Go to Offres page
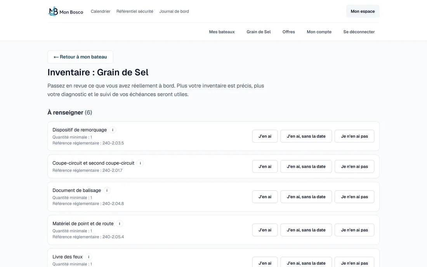Screen dimensions: 427x267 [289, 32]
